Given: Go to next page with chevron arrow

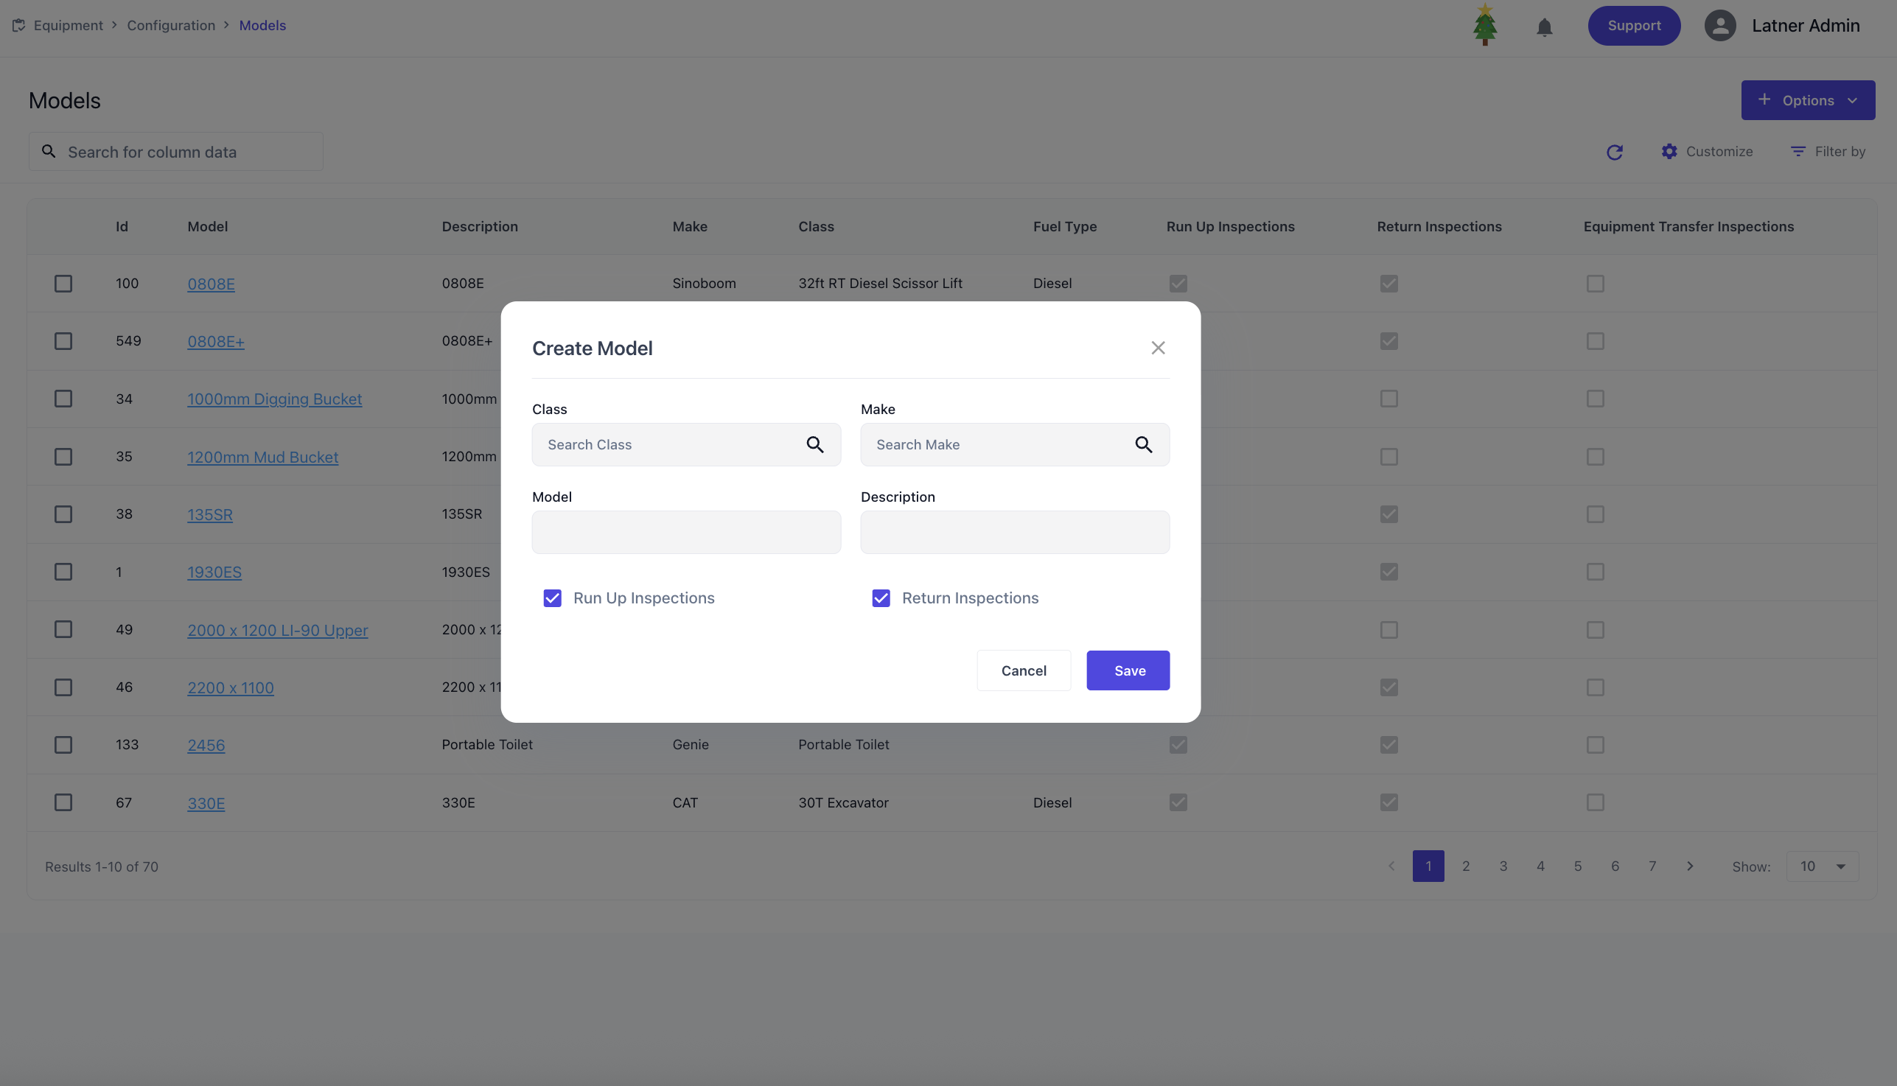Looking at the screenshot, I should tap(1690, 866).
